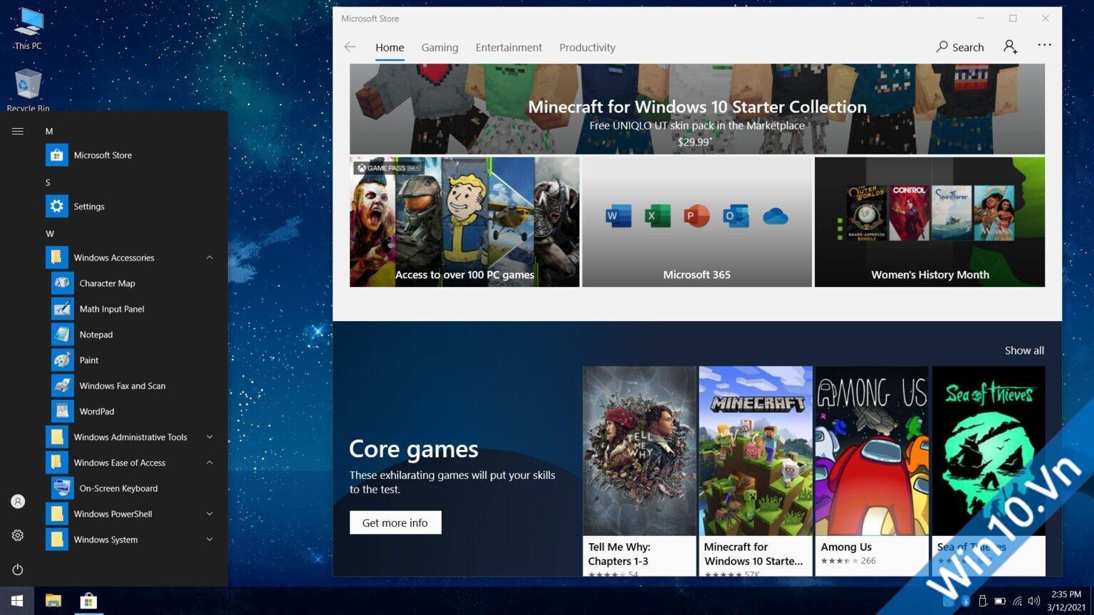Collapse the Windows Accessories folder
1094x615 pixels.
[209, 257]
